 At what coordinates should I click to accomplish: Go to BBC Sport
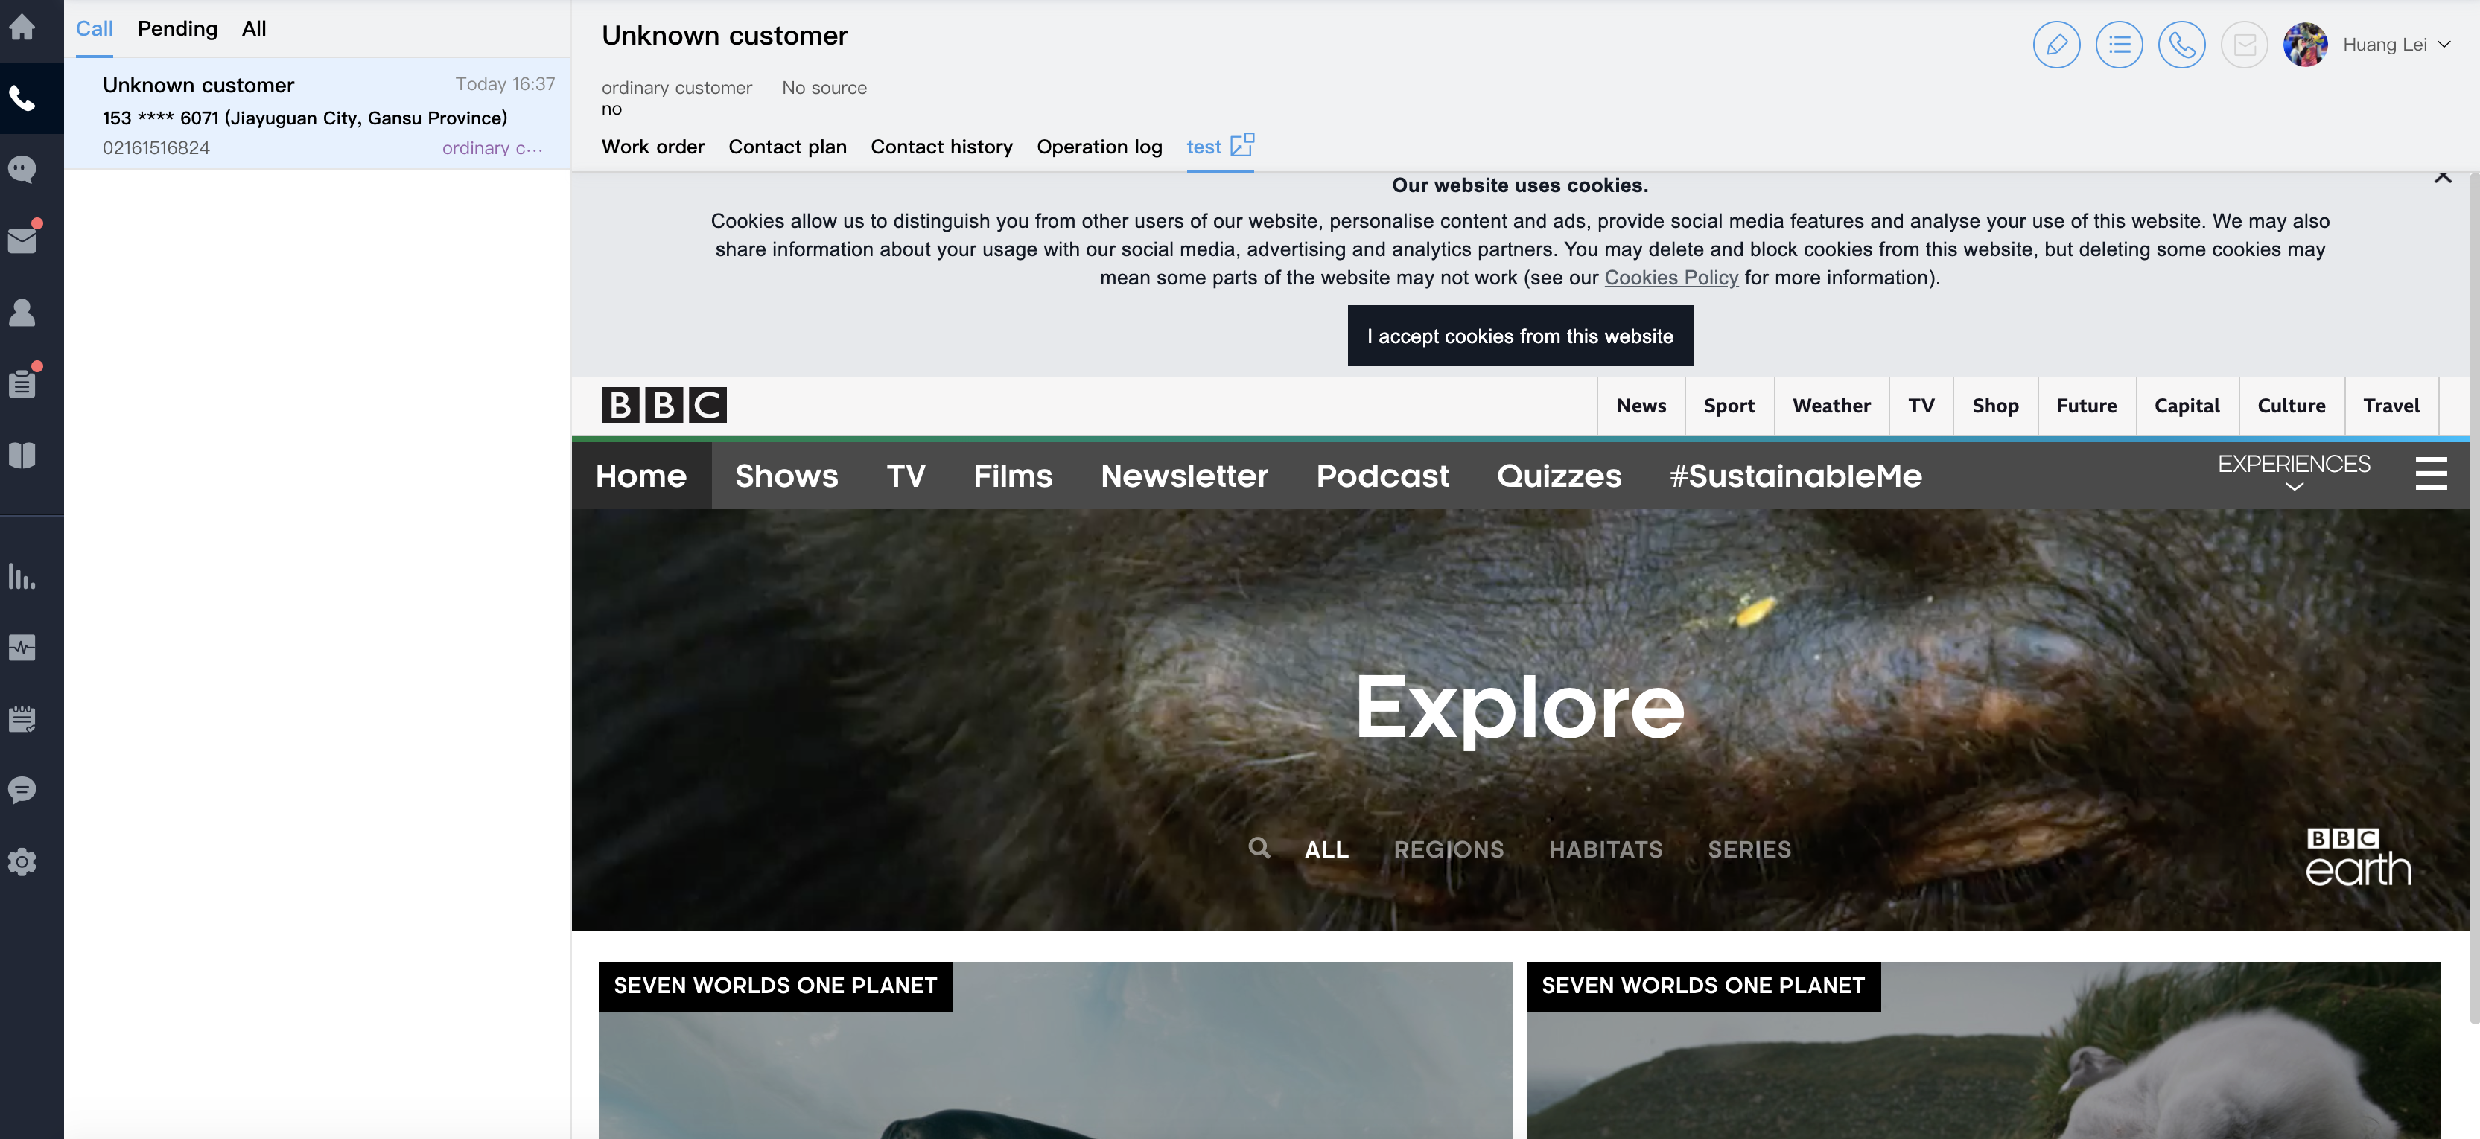(x=1729, y=405)
